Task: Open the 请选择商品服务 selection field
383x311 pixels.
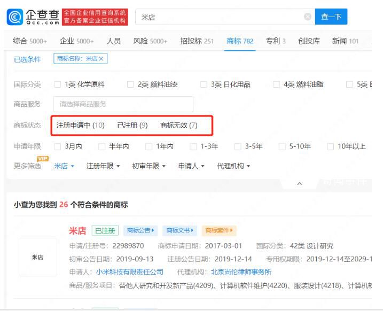Action: (x=123, y=104)
